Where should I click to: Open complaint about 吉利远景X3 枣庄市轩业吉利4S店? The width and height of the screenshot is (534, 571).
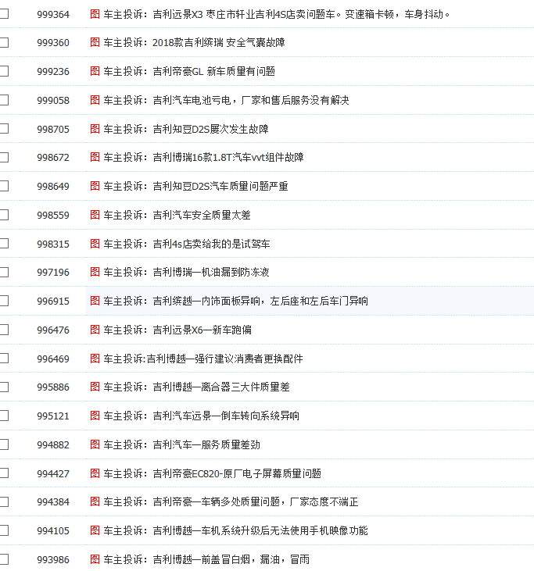click(x=277, y=14)
